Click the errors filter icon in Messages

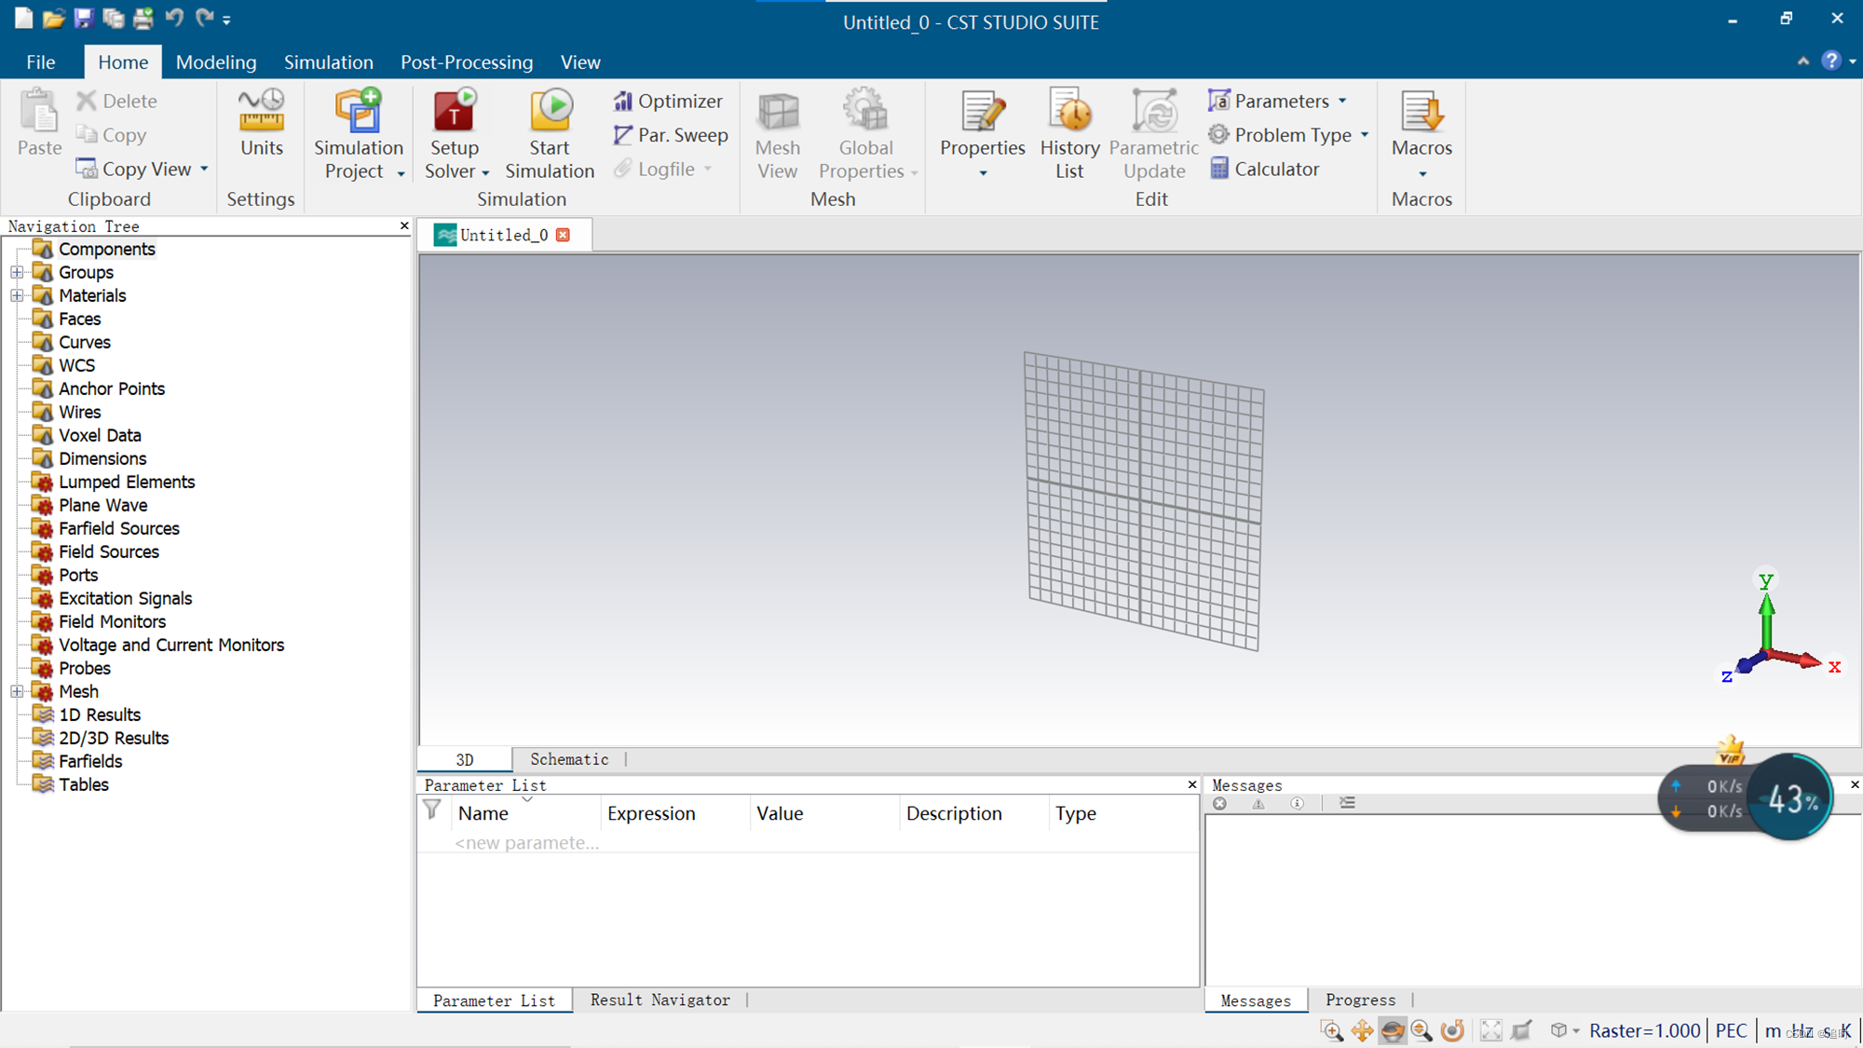pyautogui.click(x=1220, y=803)
